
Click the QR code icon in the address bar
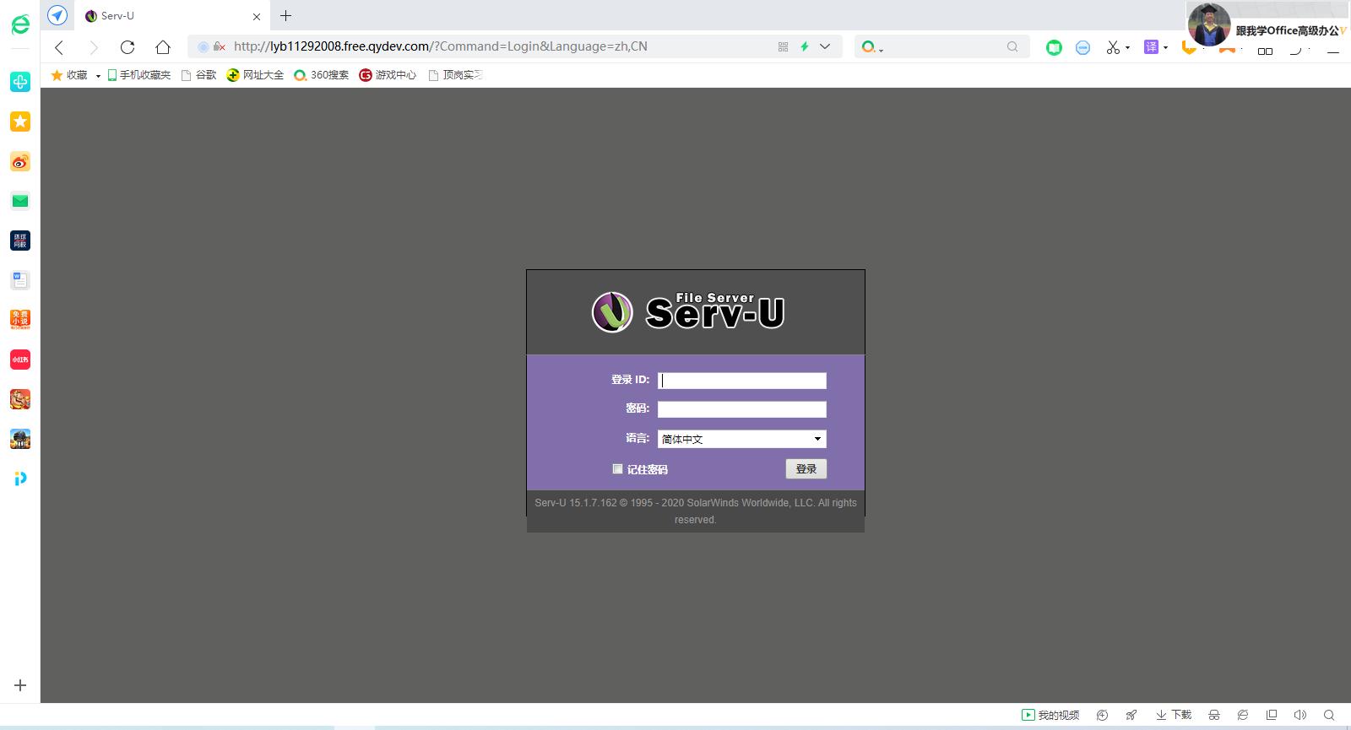pos(783,47)
